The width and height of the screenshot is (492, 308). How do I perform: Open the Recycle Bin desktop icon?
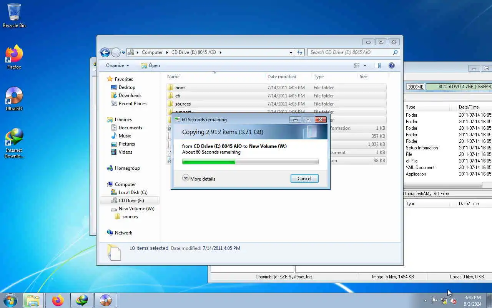click(14, 16)
